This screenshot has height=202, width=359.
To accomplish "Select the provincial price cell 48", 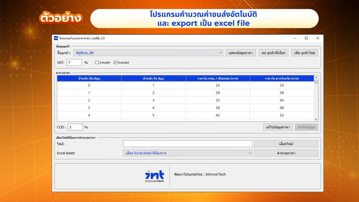I will click(x=282, y=108).
